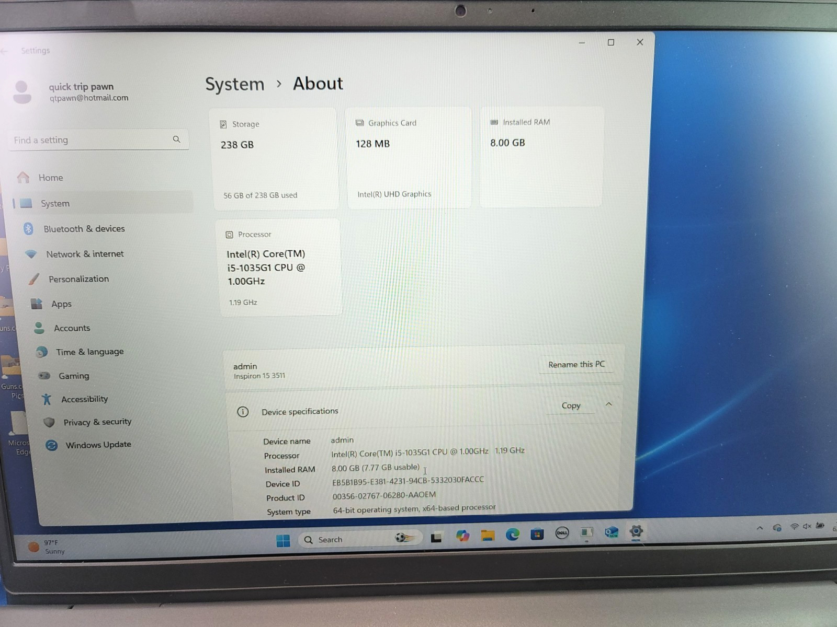Click the Rename this PC button

pos(576,364)
